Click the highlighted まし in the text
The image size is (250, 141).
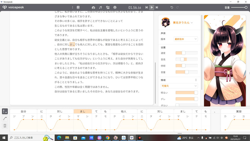pyautogui.click(x=72, y=44)
